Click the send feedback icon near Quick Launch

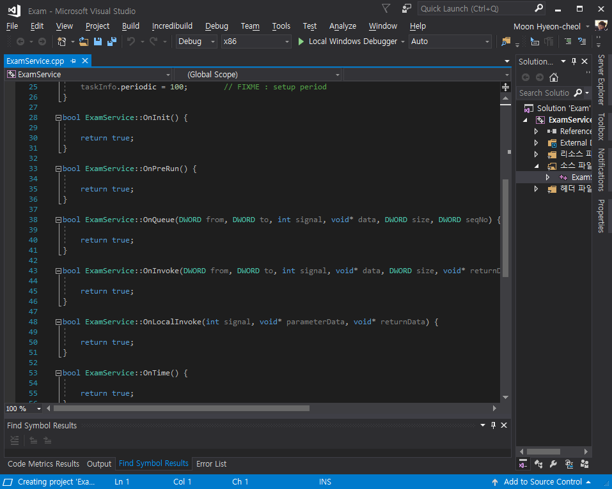click(407, 8)
